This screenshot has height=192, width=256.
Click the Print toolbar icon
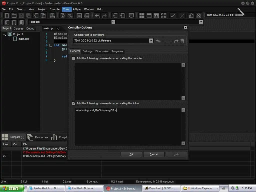coord(52,16)
